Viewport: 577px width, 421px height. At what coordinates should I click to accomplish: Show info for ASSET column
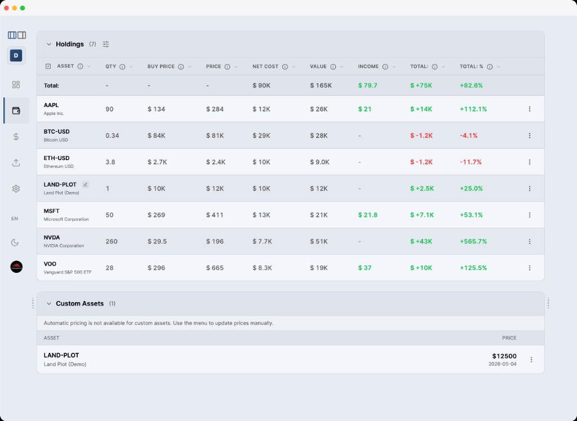point(80,67)
